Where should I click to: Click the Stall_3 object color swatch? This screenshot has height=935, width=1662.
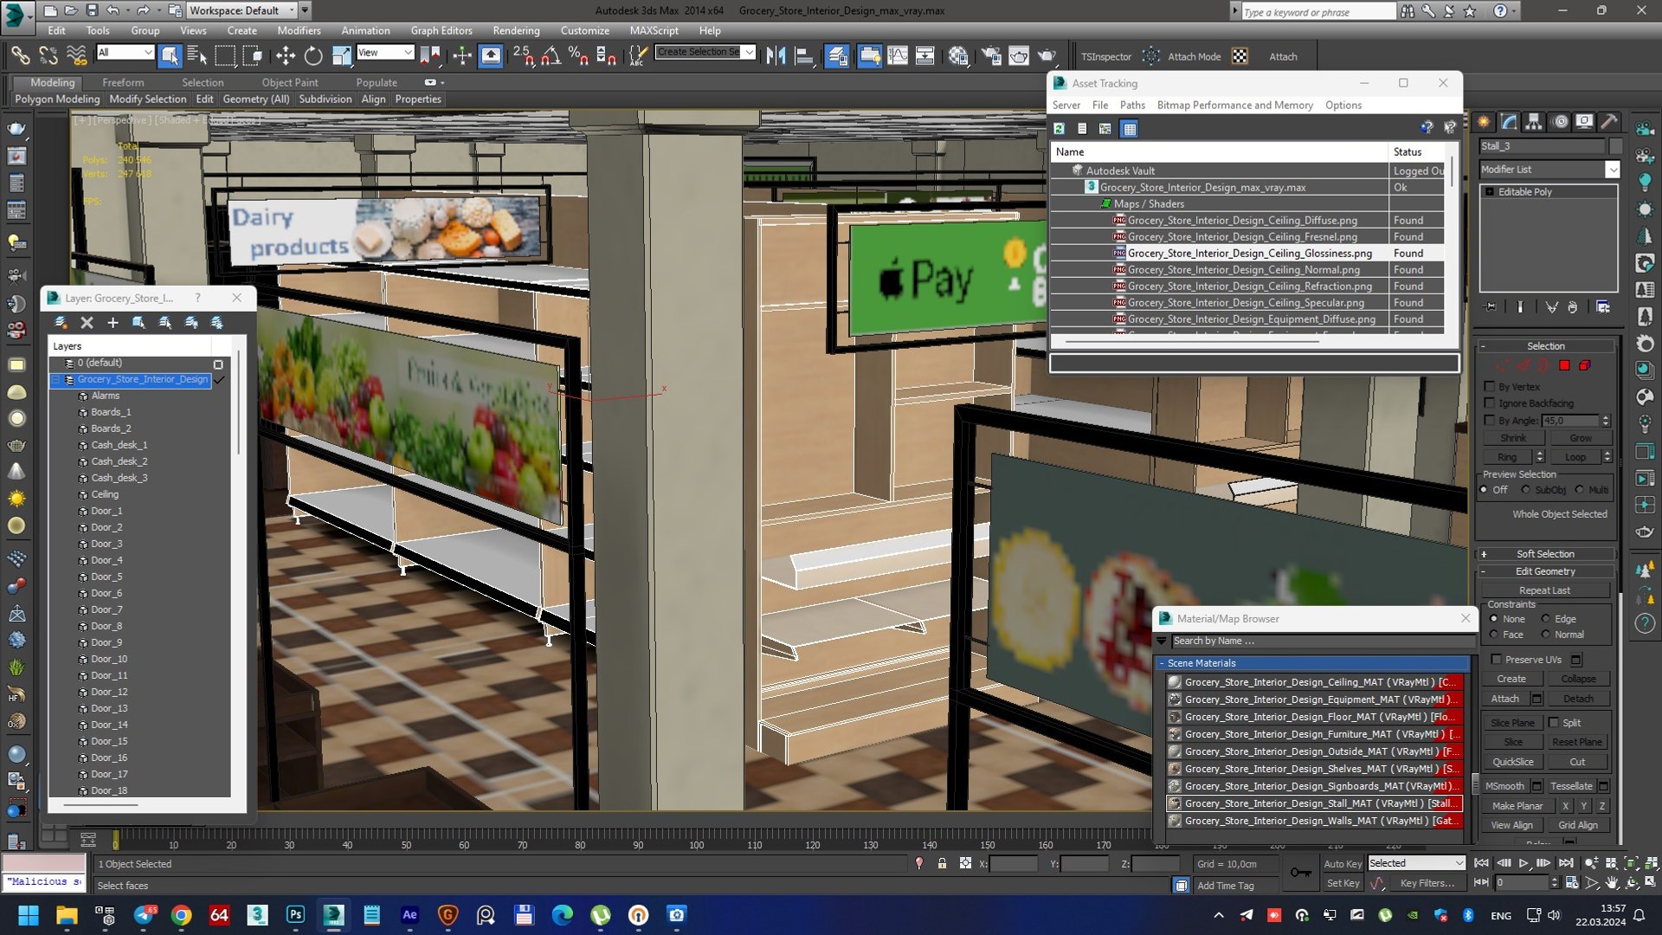1615,146
